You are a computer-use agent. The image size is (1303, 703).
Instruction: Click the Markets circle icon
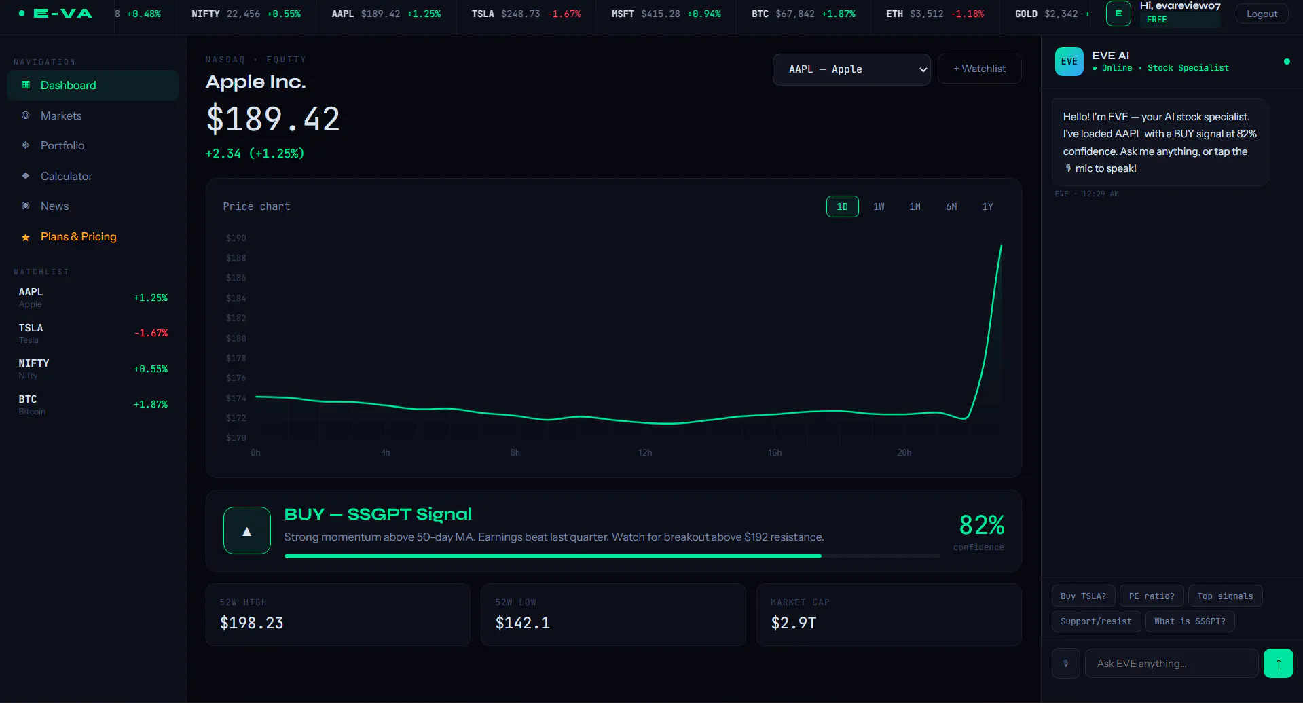[26, 115]
